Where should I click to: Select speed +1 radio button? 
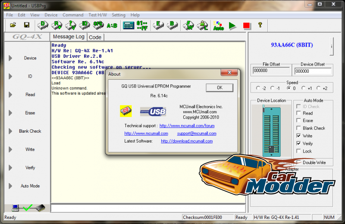304,88
